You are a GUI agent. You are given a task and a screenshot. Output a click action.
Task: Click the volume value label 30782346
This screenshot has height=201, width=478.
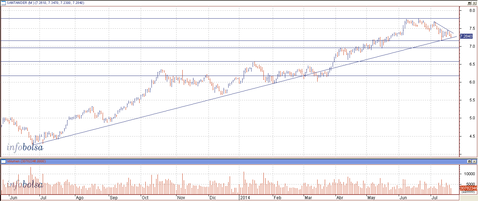468,188
